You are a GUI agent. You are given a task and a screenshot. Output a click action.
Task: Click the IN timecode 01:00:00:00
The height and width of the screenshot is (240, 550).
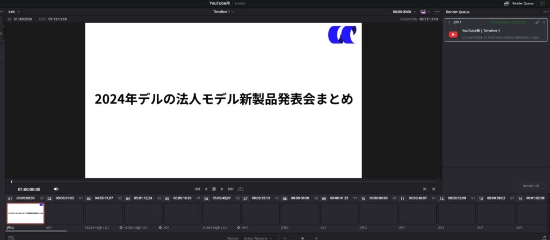(23, 19)
